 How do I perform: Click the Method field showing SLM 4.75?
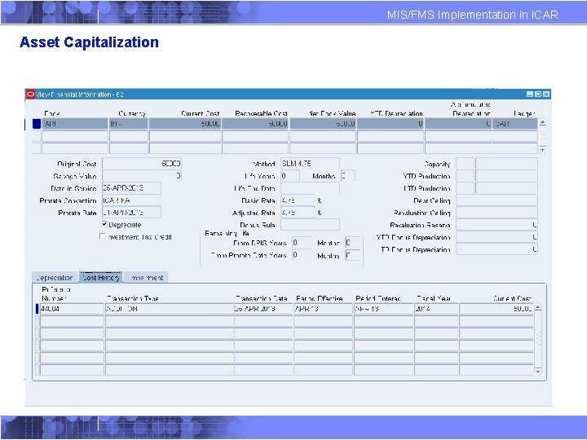click(x=311, y=164)
